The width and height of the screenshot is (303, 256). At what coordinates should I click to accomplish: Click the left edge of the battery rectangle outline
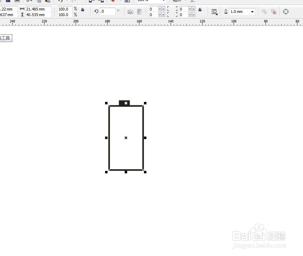[x=109, y=138]
